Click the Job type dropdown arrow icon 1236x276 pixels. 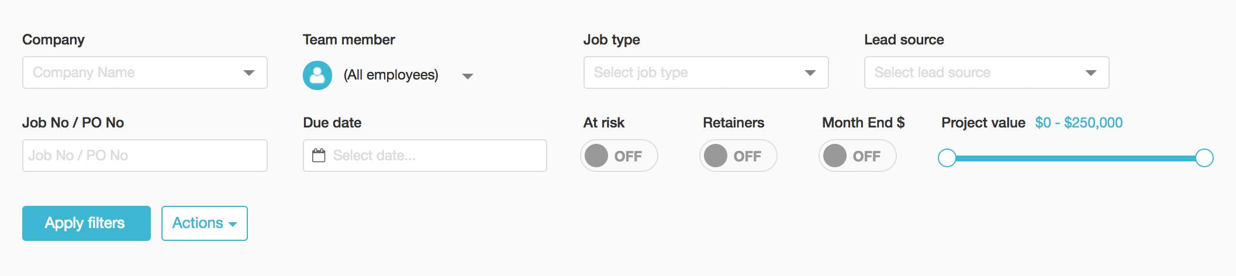(x=810, y=73)
